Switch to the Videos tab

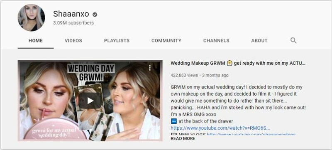pos(73,40)
